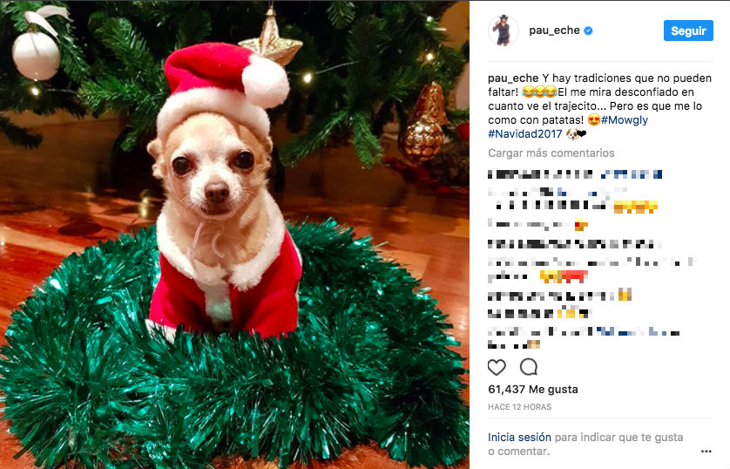Click the blurred mention in the first comment

632,174
